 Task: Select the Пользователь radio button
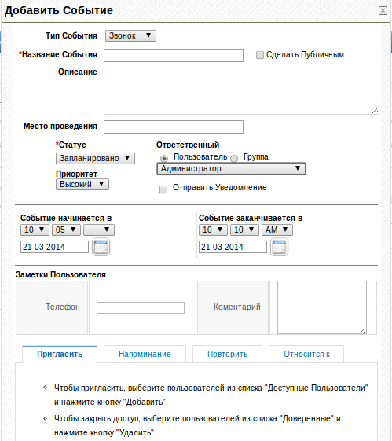click(164, 158)
